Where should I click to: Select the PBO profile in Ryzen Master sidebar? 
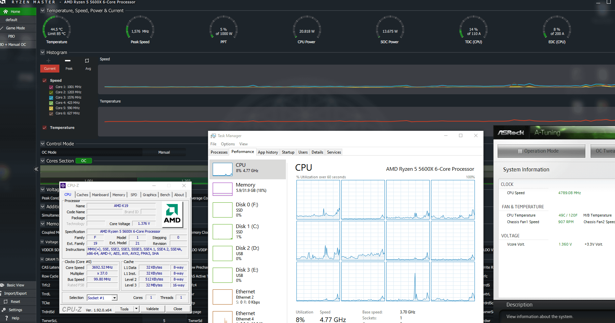[18, 36]
